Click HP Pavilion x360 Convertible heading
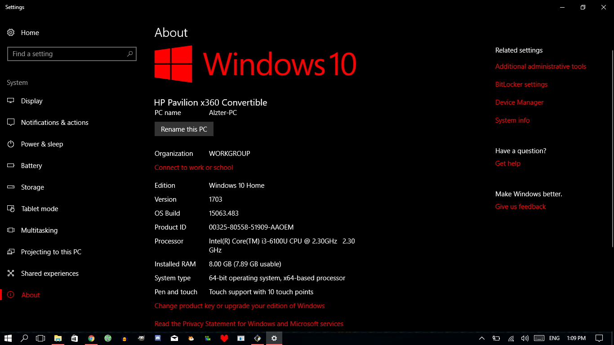The width and height of the screenshot is (614, 345). [x=211, y=102]
